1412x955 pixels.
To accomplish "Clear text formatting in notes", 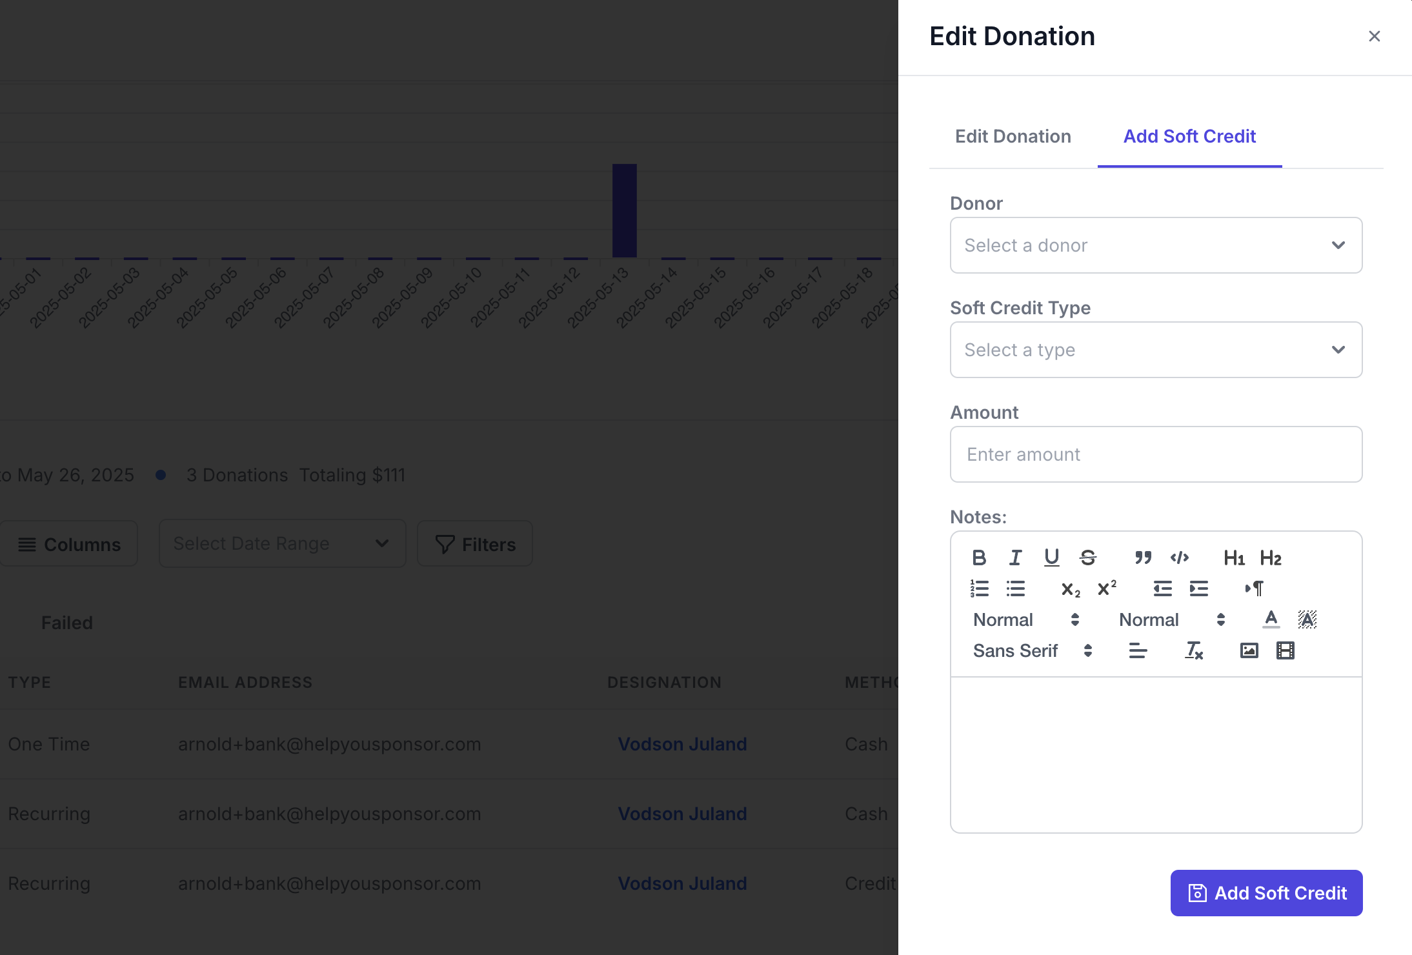I will coord(1193,650).
